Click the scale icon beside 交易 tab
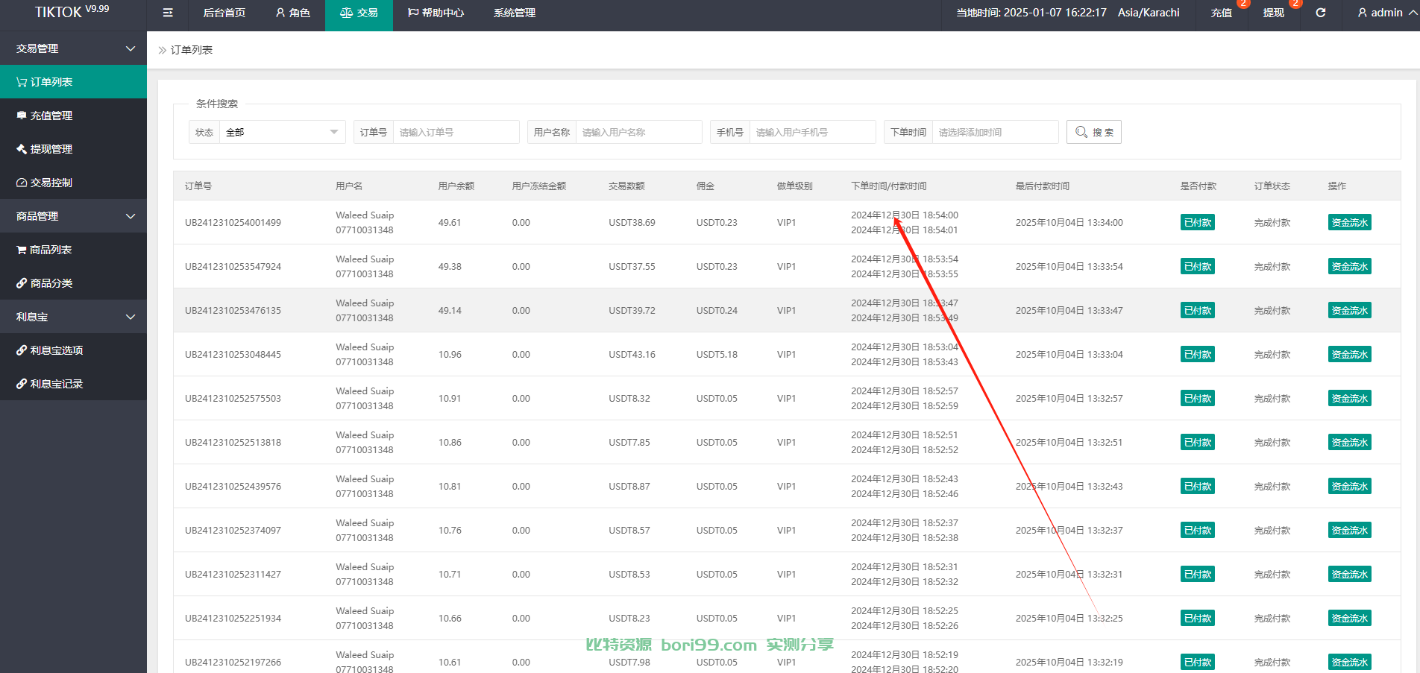The image size is (1420, 673). (x=346, y=13)
